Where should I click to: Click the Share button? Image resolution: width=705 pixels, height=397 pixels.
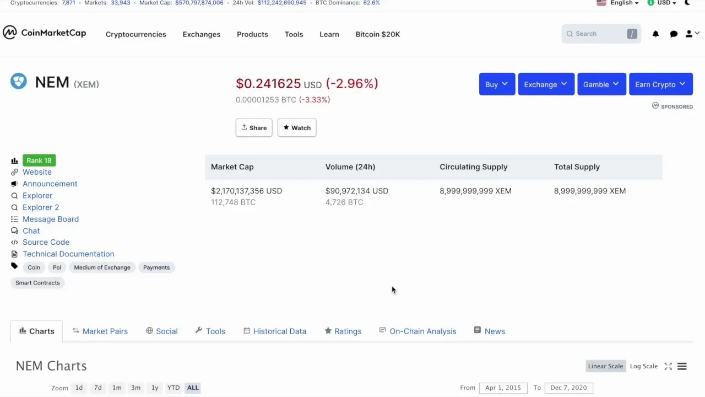point(254,128)
